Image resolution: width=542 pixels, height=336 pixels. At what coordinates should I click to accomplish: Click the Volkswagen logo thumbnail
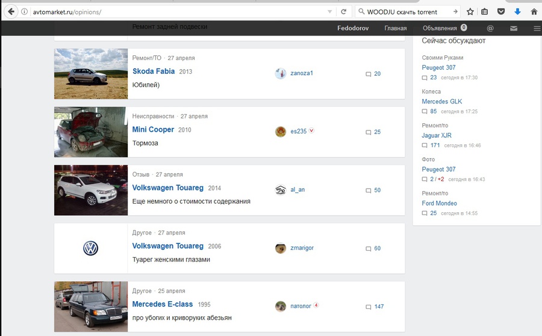tap(90, 248)
